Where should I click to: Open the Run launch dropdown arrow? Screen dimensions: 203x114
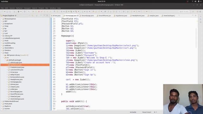point(69,11)
